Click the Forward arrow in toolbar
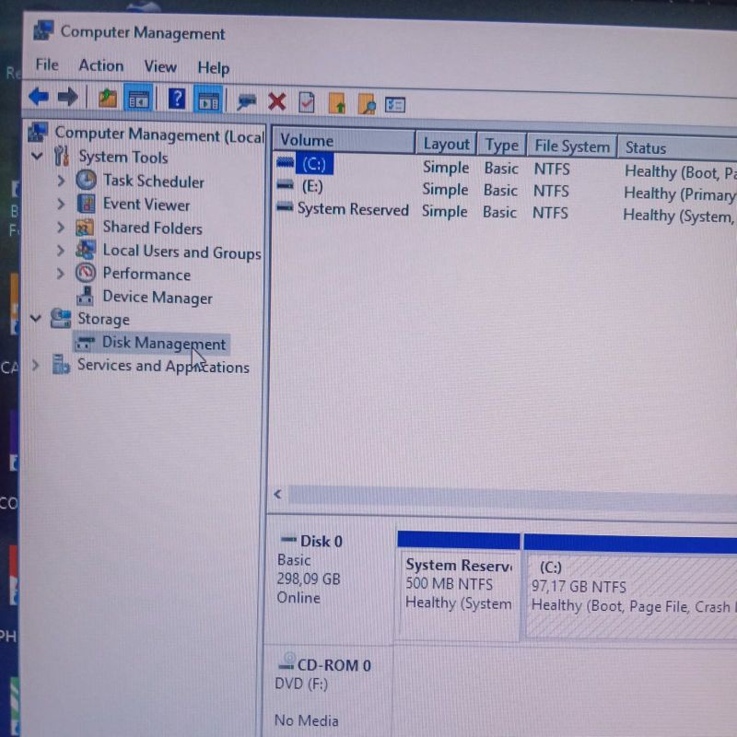The width and height of the screenshot is (737, 737). tap(67, 97)
